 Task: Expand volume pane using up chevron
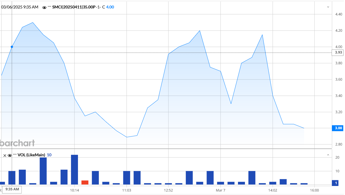pyautogui.click(x=328, y=155)
